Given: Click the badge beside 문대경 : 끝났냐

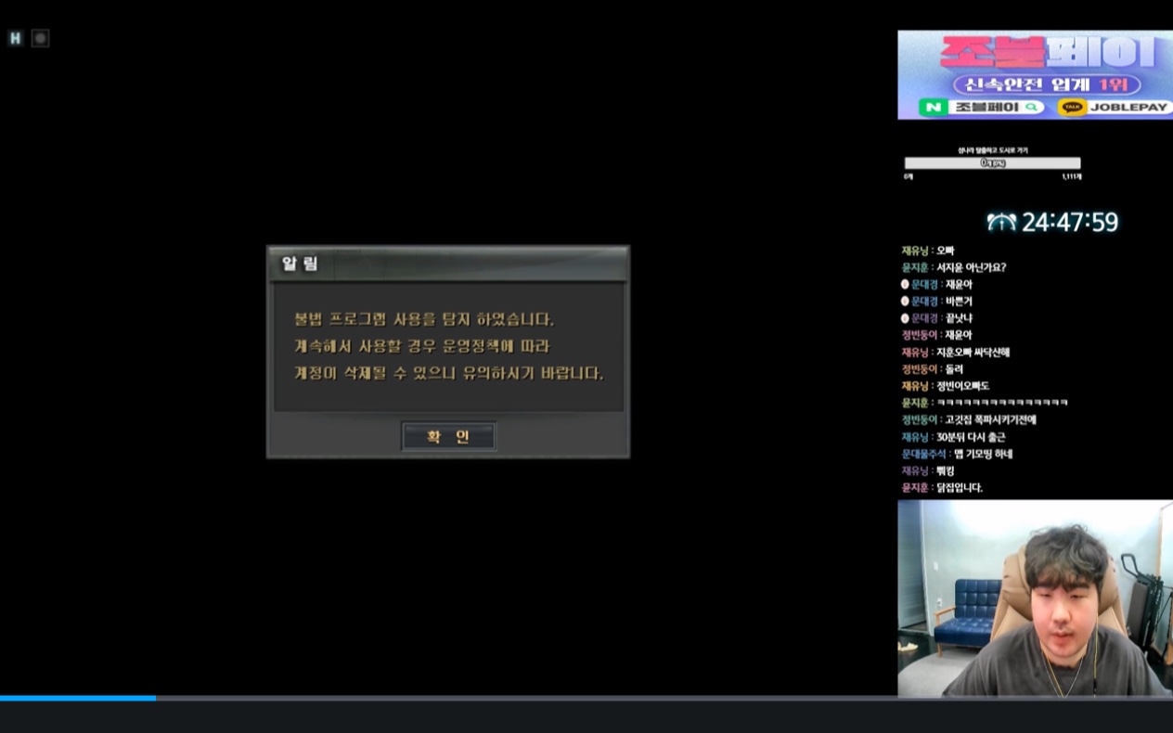Looking at the screenshot, I should 905,318.
